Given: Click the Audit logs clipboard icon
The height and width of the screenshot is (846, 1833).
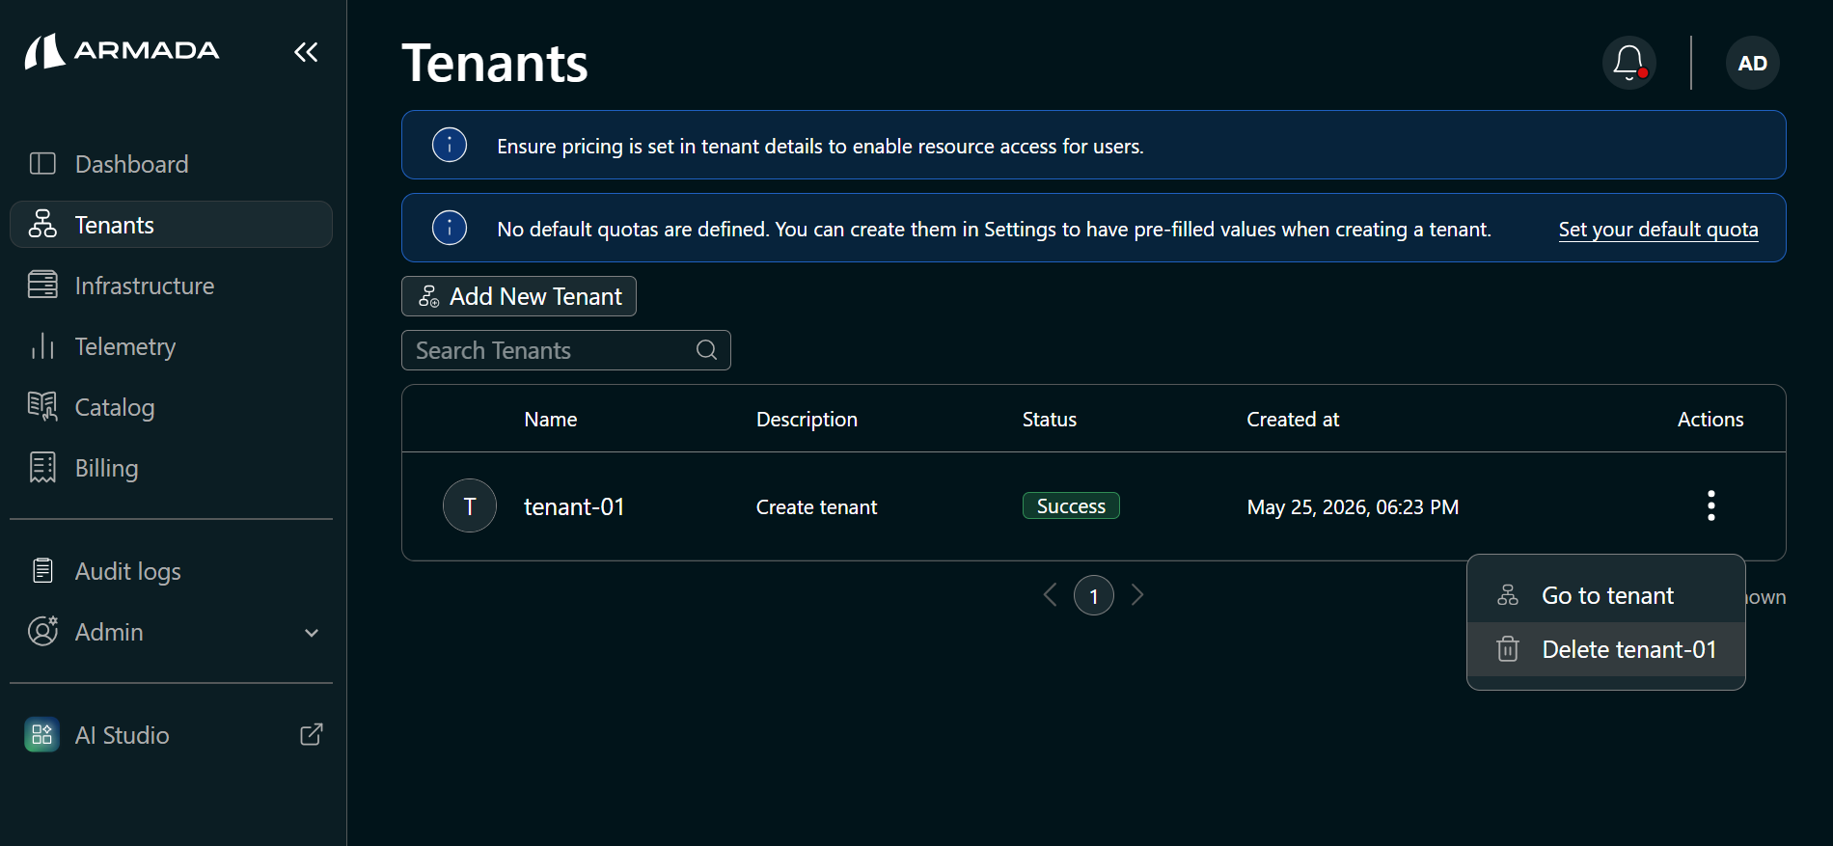Looking at the screenshot, I should [x=42, y=571].
